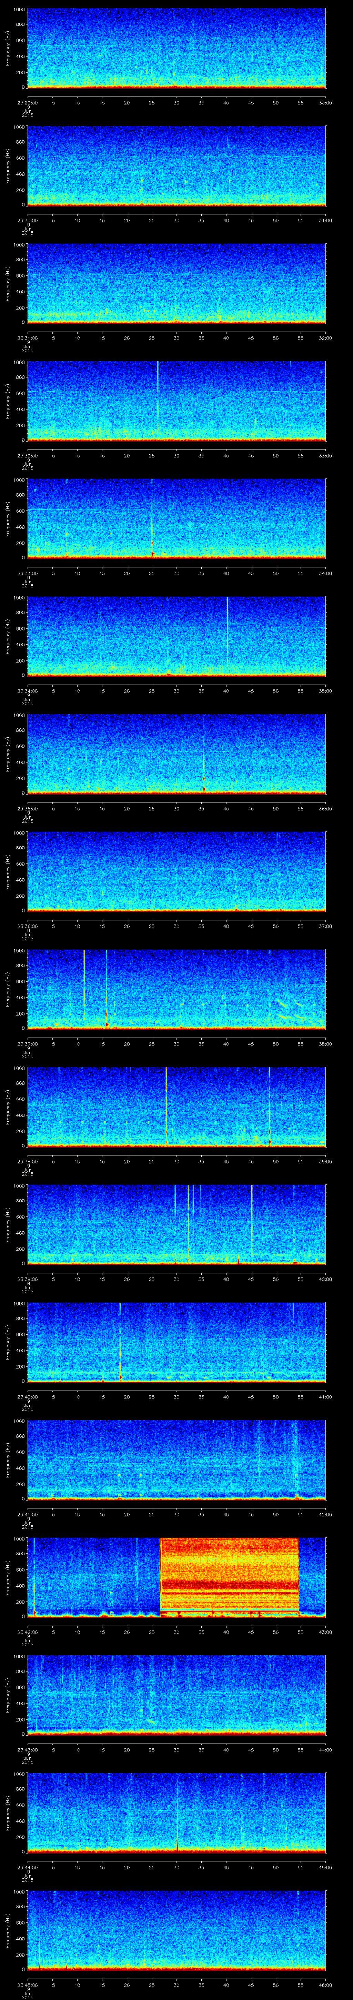This screenshot has height=2000, width=353.
Task: Select the spectrogram for minute 23:40:00
Action: (x=176, y=1342)
